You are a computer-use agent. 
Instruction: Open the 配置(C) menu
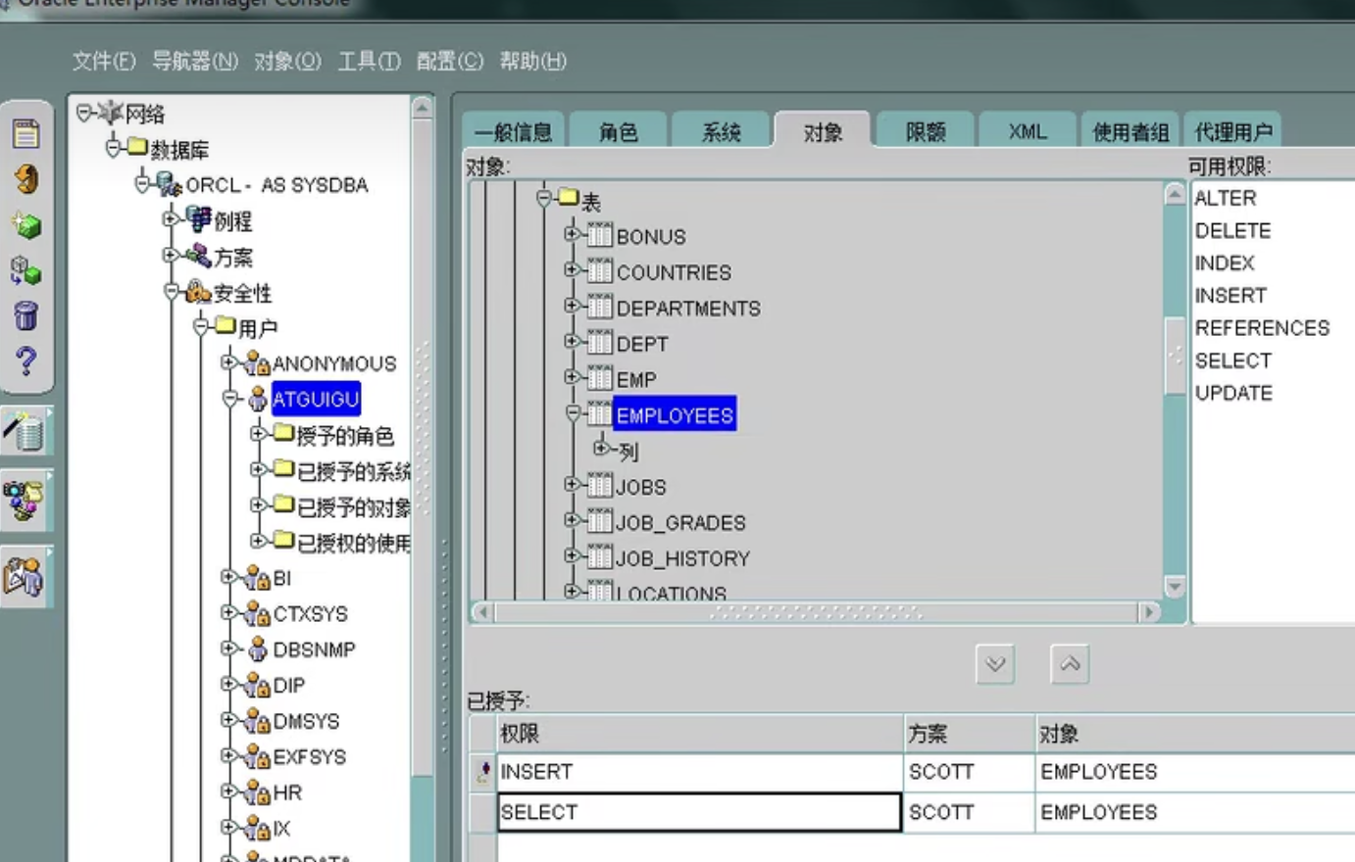click(x=450, y=61)
